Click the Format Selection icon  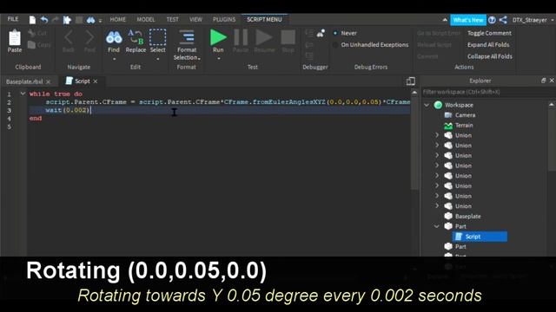click(x=187, y=37)
